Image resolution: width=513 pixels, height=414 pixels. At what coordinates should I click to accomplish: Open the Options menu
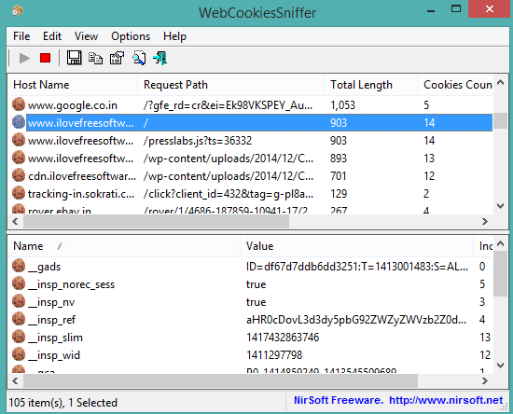(x=131, y=36)
